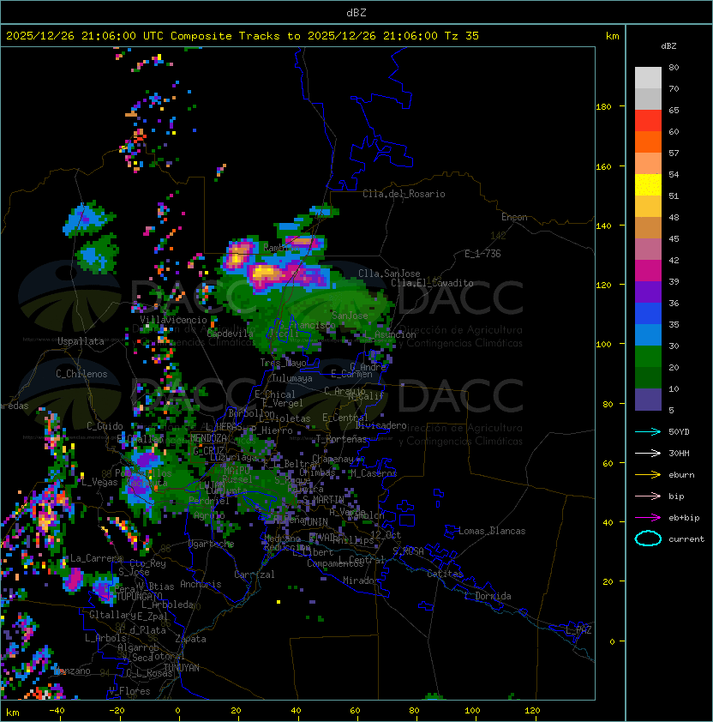Click the E_1-736 label on map

tap(482, 254)
